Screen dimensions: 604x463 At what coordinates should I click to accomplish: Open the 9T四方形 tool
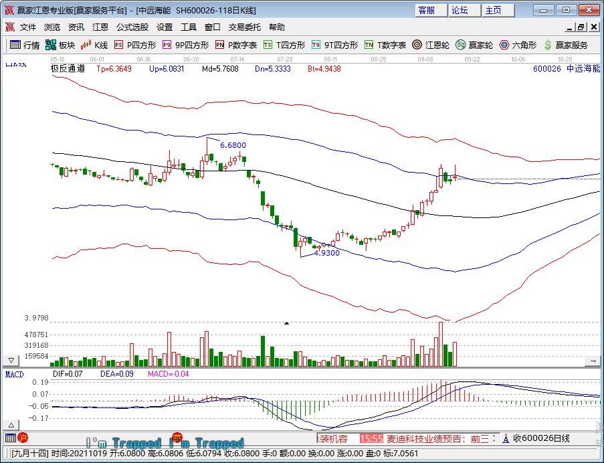pos(334,45)
